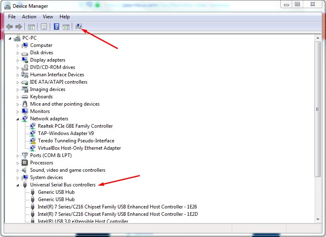Click the DVD/CD-ROM drives disc icon
Image resolution: width=326 pixels, height=237 pixels.
(25, 67)
